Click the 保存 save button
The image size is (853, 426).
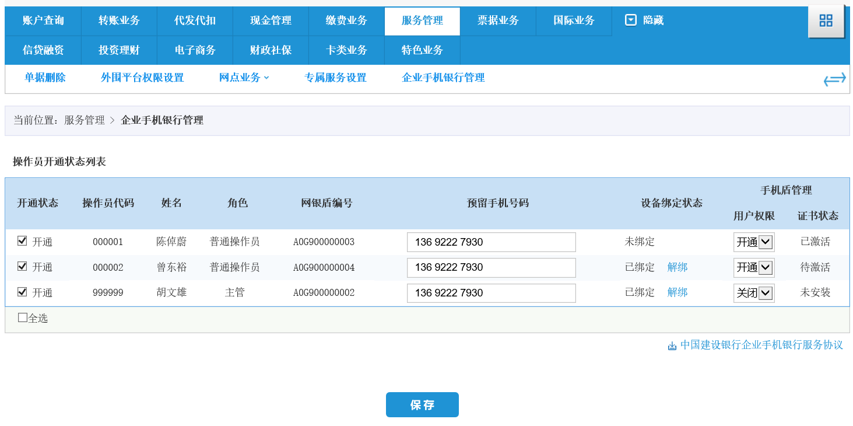422,404
